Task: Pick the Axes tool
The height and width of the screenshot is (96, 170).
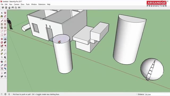Action: pyautogui.click(x=2, y=57)
